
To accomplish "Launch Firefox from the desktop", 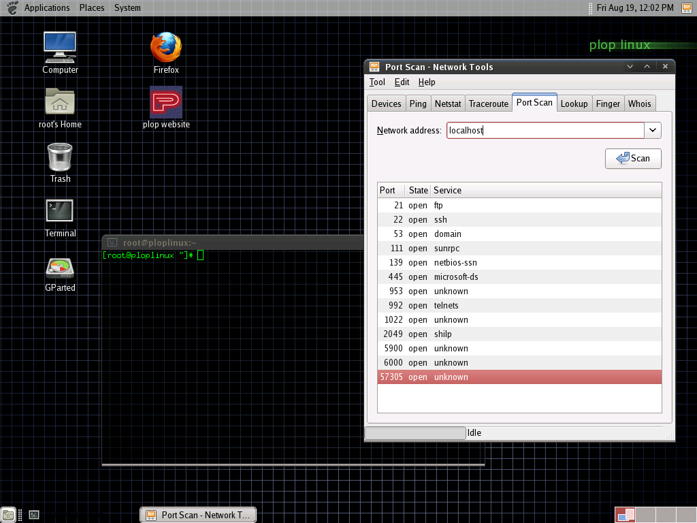I will coord(166,52).
